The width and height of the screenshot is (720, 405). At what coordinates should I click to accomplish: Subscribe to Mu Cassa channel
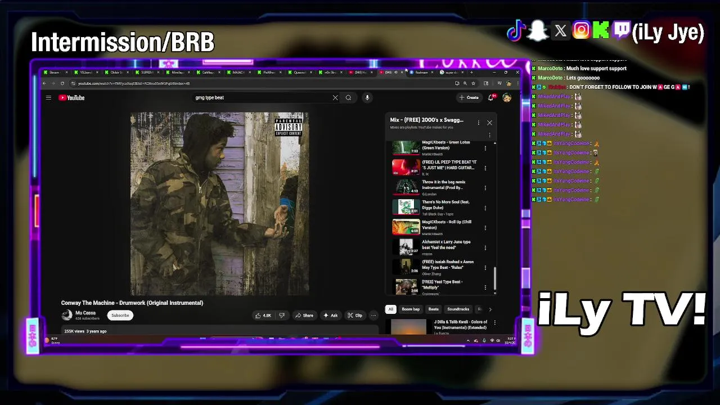pyautogui.click(x=120, y=316)
